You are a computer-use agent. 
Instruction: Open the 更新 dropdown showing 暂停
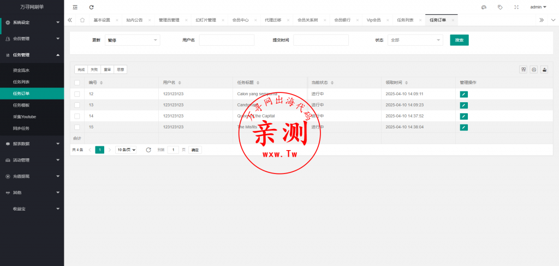(133, 40)
